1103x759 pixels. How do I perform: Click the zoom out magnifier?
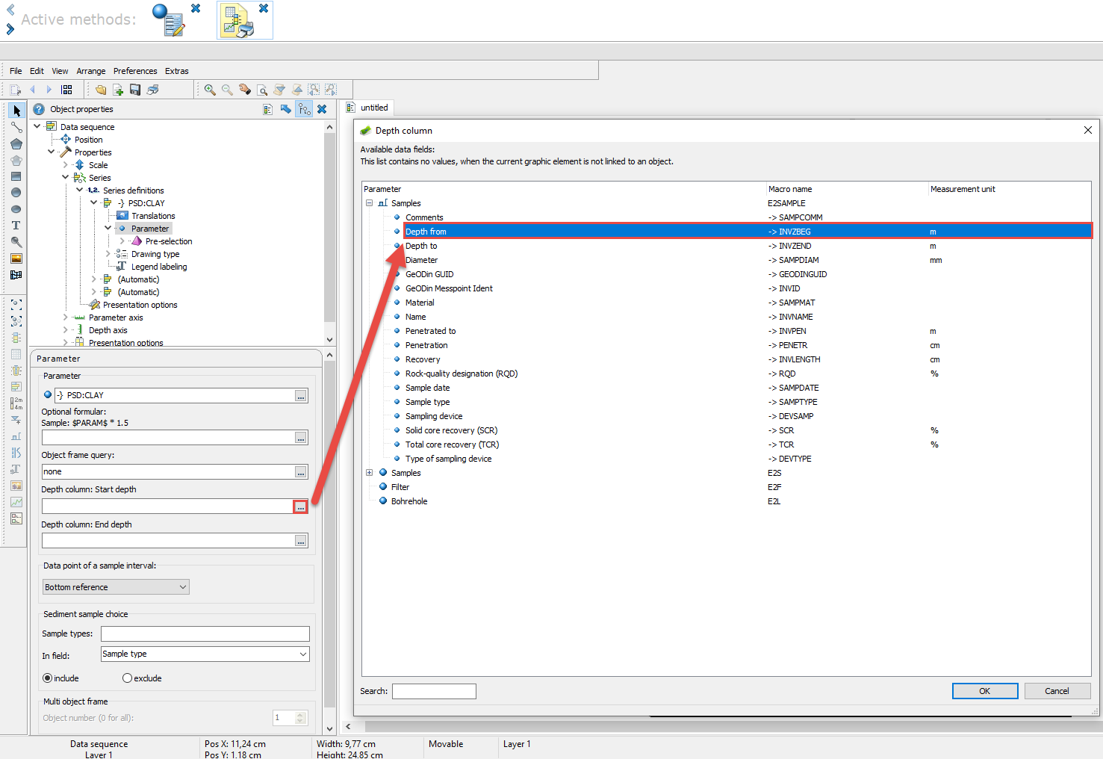click(227, 90)
